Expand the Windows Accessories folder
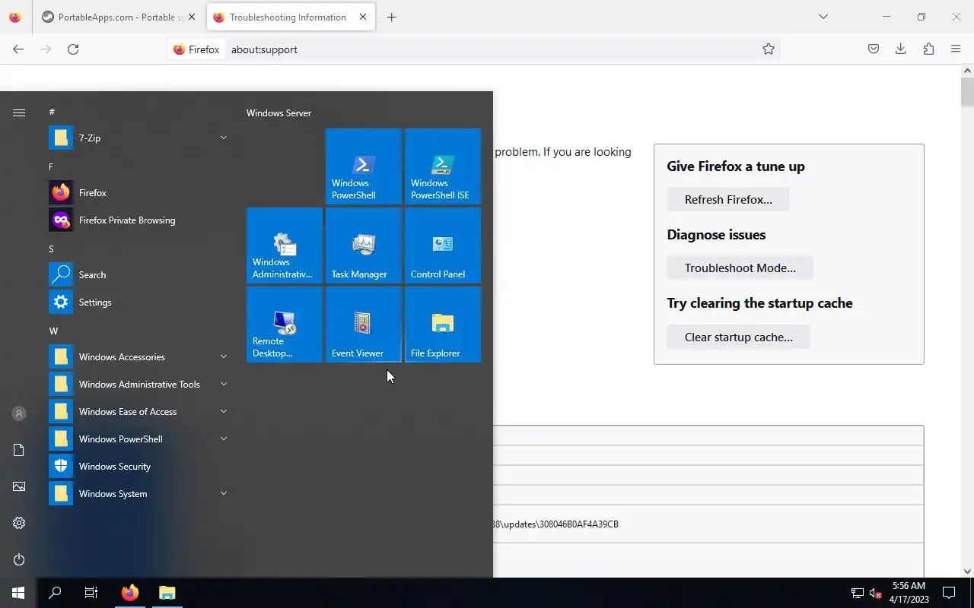Screen dimensions: 974x608 click(141, 357)
